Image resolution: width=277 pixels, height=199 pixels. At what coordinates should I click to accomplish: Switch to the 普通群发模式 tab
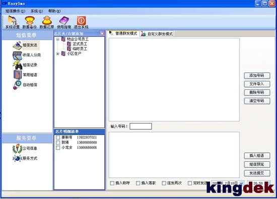[123, 33]
